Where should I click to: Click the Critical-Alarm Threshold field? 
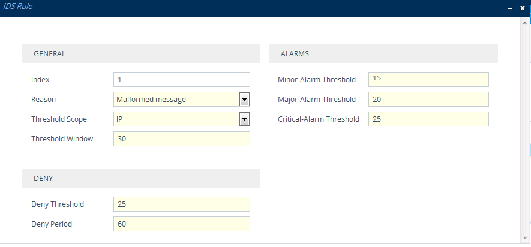[x=428, y=119]
